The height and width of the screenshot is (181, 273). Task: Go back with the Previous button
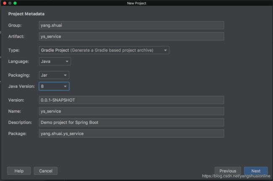pyautogui.click(x=228, y=171)
